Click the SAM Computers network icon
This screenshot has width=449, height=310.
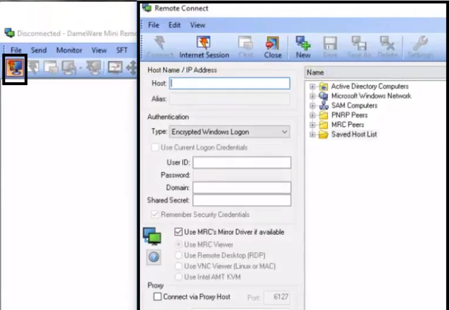324,106
